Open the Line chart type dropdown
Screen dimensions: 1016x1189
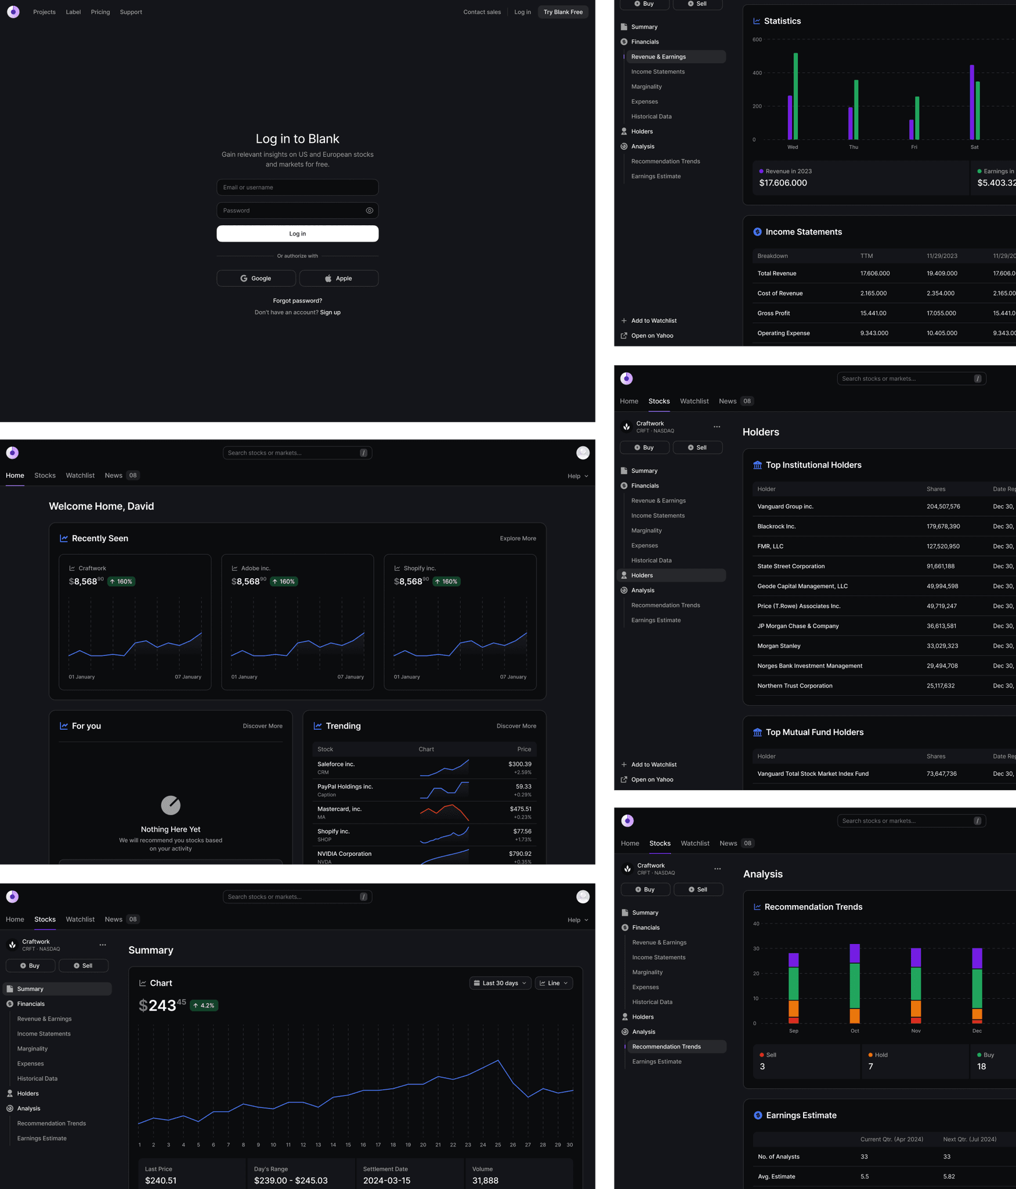point(553,982)
